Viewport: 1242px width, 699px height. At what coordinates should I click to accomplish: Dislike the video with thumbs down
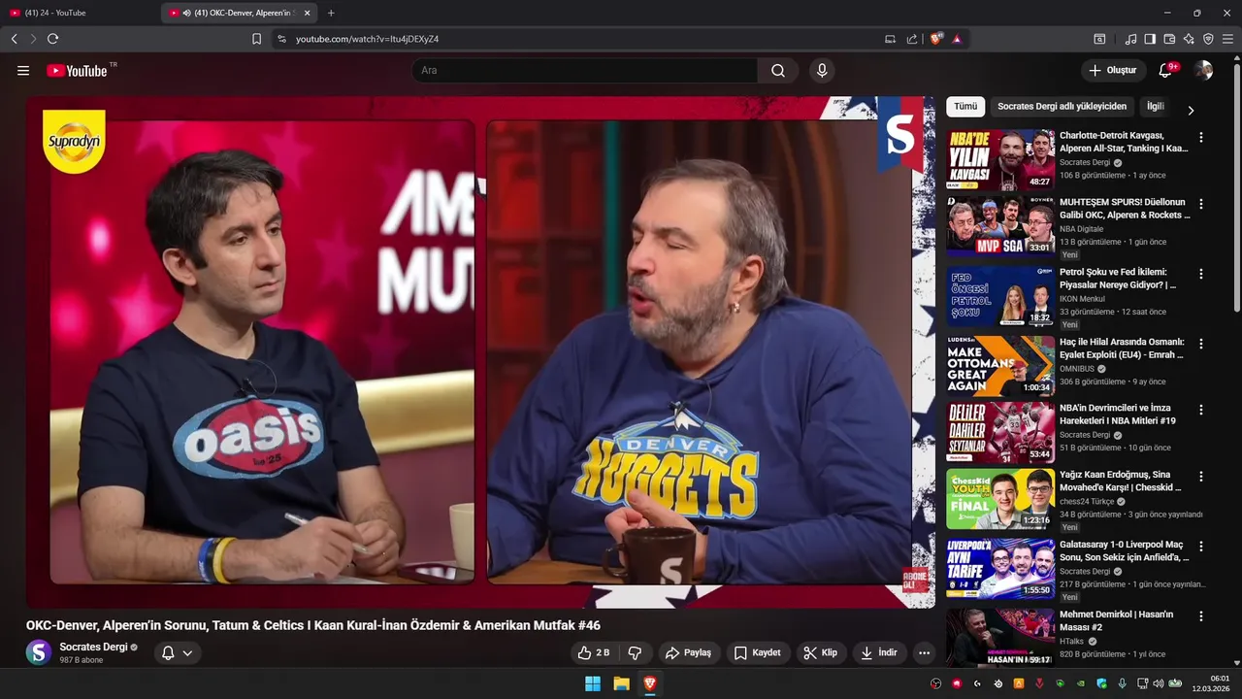635,652
